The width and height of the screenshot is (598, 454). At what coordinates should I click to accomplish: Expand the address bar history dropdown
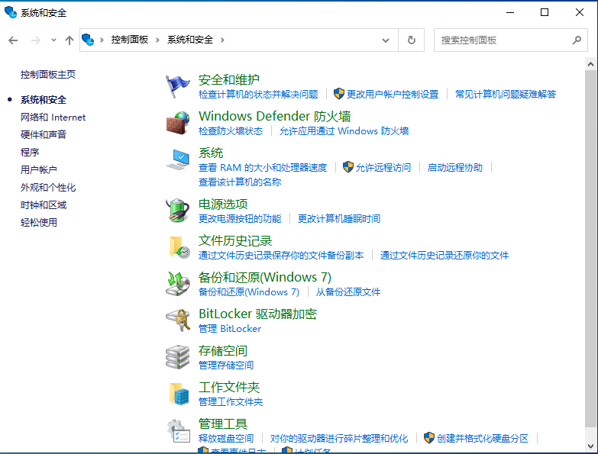386,40
